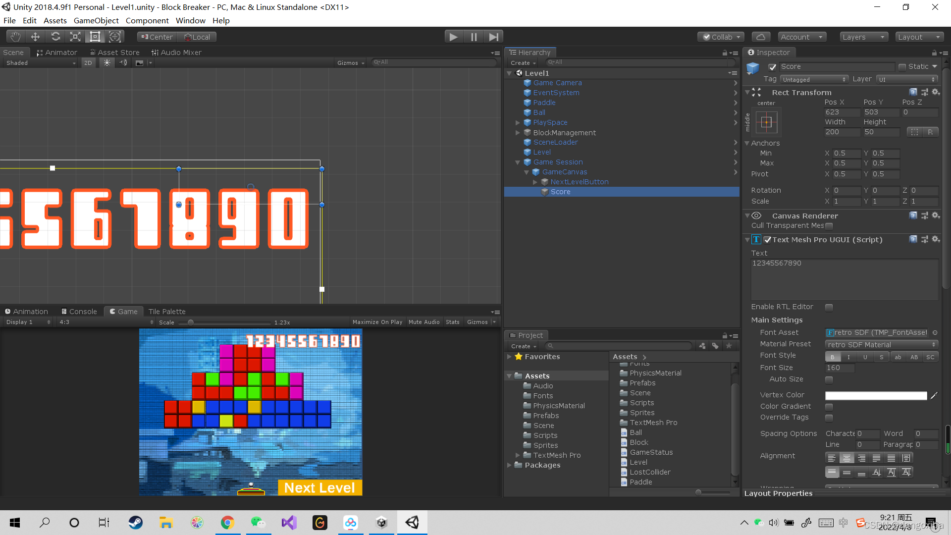Select the Scale tool
The image size is (951, 535).
pos(75,37)
